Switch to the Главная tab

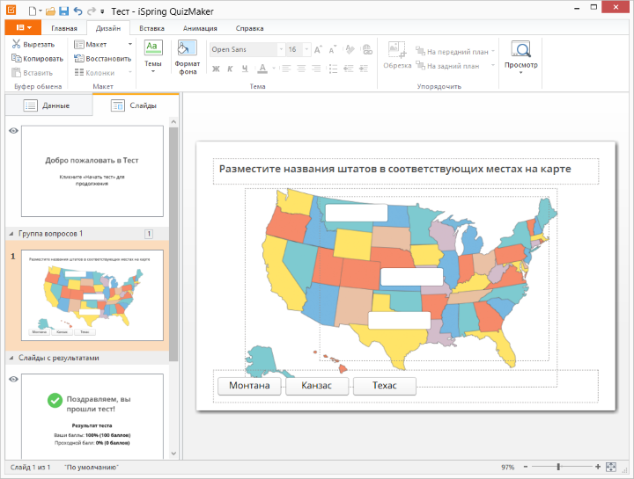(x=64, y=28)
